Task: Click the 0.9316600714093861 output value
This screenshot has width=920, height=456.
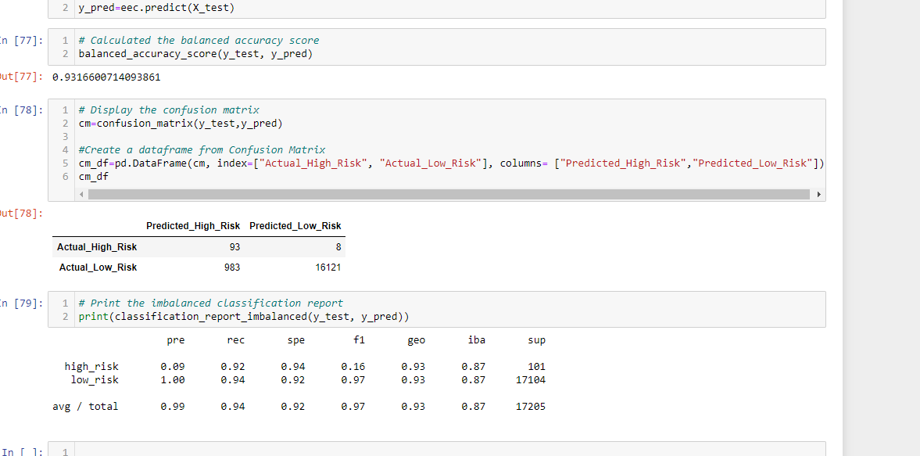Action: [x=106, y=77]
